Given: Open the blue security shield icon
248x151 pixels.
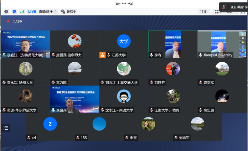Looking at the screenshot, I should pyautogui.click(x=14, y=12).
